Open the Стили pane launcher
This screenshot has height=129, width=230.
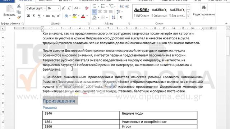pos(190,24)
